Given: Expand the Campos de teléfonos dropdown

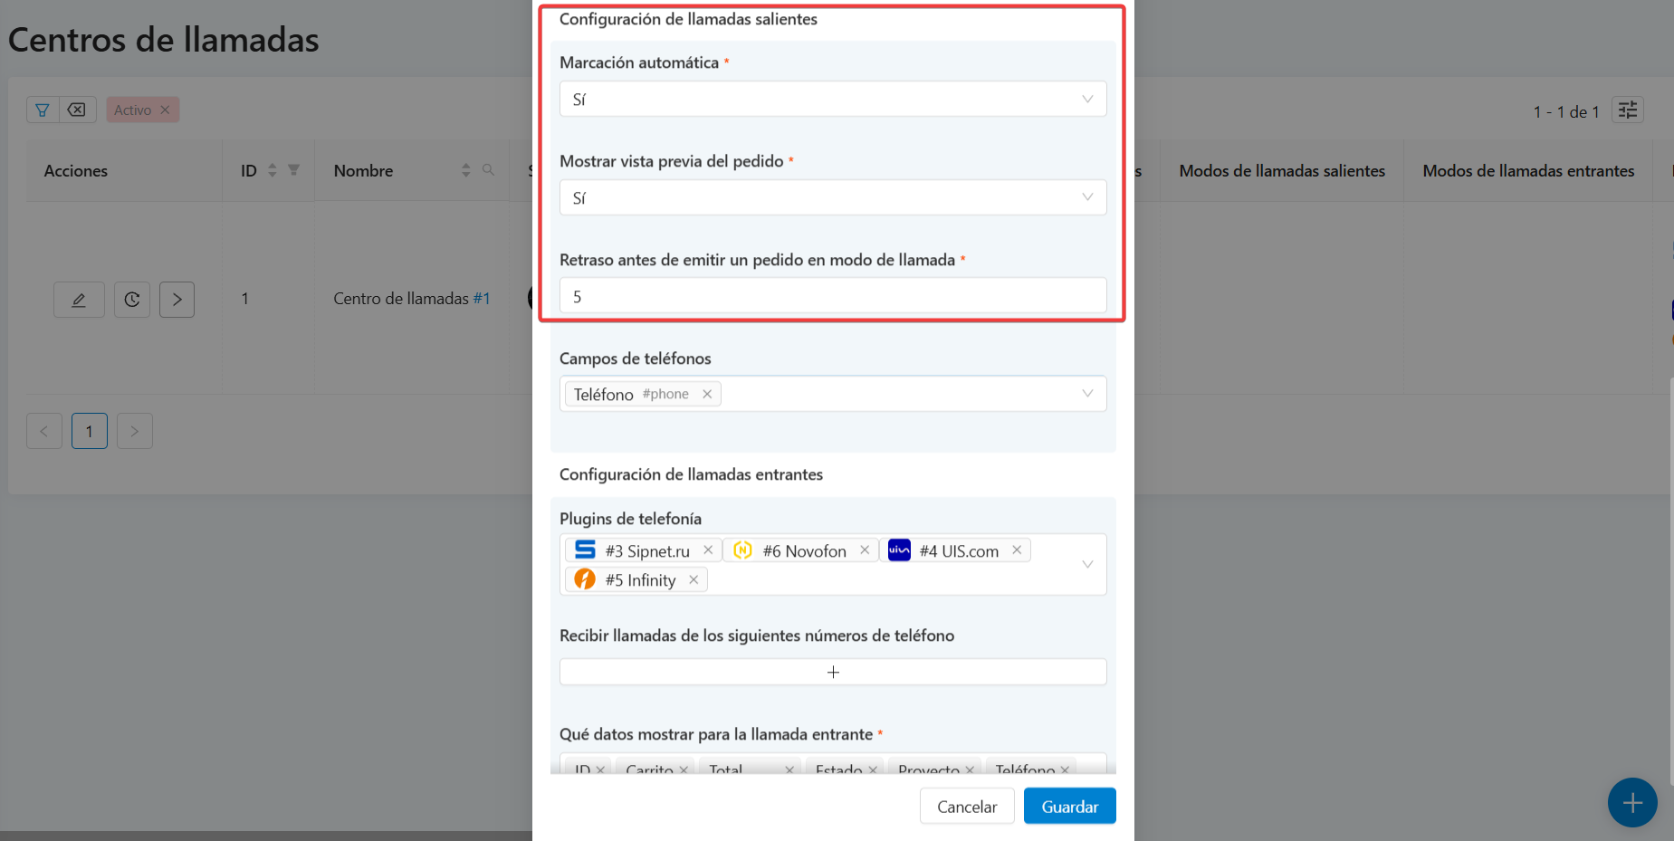Looking at the screenshot, I should point(1086,394).
